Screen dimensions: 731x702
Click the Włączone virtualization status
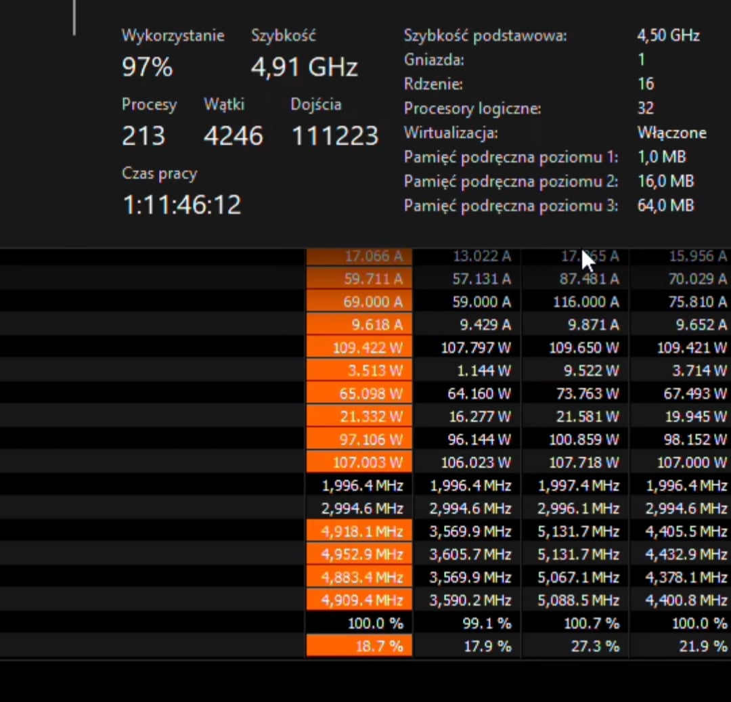672,133
